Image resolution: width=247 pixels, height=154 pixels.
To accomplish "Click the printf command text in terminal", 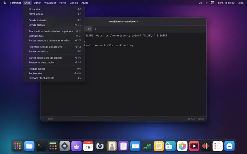I will point(150,36).
